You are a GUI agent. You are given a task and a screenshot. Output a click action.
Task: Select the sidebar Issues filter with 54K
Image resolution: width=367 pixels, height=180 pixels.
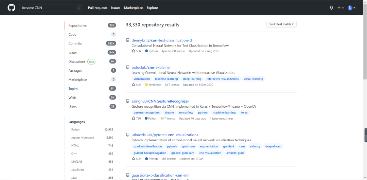[x=92, y=53]
